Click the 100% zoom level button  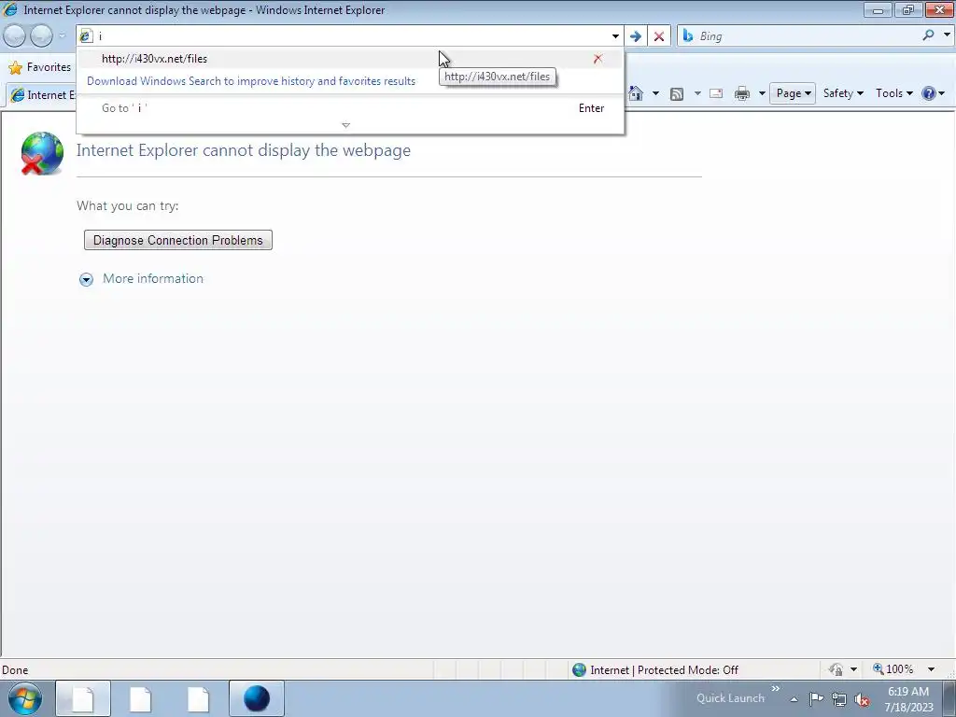point(893,669)
